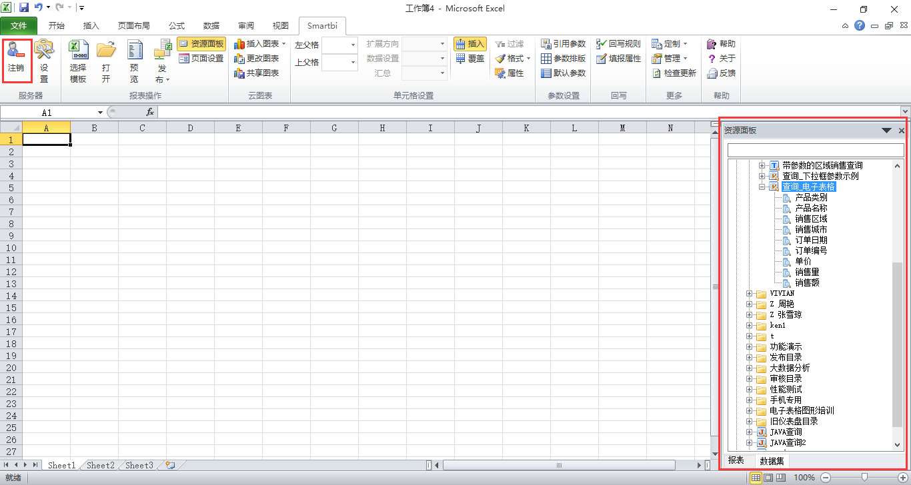Select the 覆盖 overwrite mode toggle
Viewport: 911px width, 485px height.
coord(470,59)
